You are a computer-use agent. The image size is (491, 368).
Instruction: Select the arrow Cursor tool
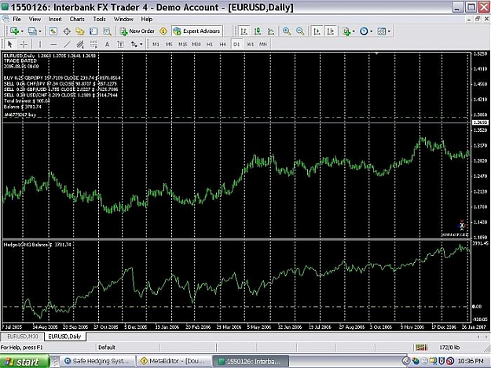point(9,45)
